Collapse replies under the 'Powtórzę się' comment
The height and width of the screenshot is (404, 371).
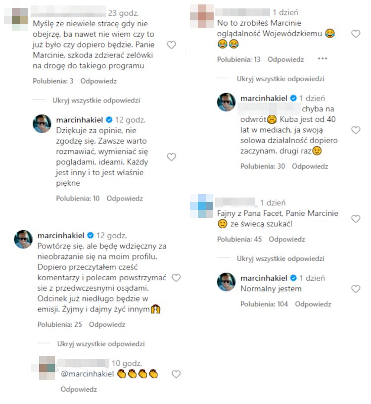[101, 344]
